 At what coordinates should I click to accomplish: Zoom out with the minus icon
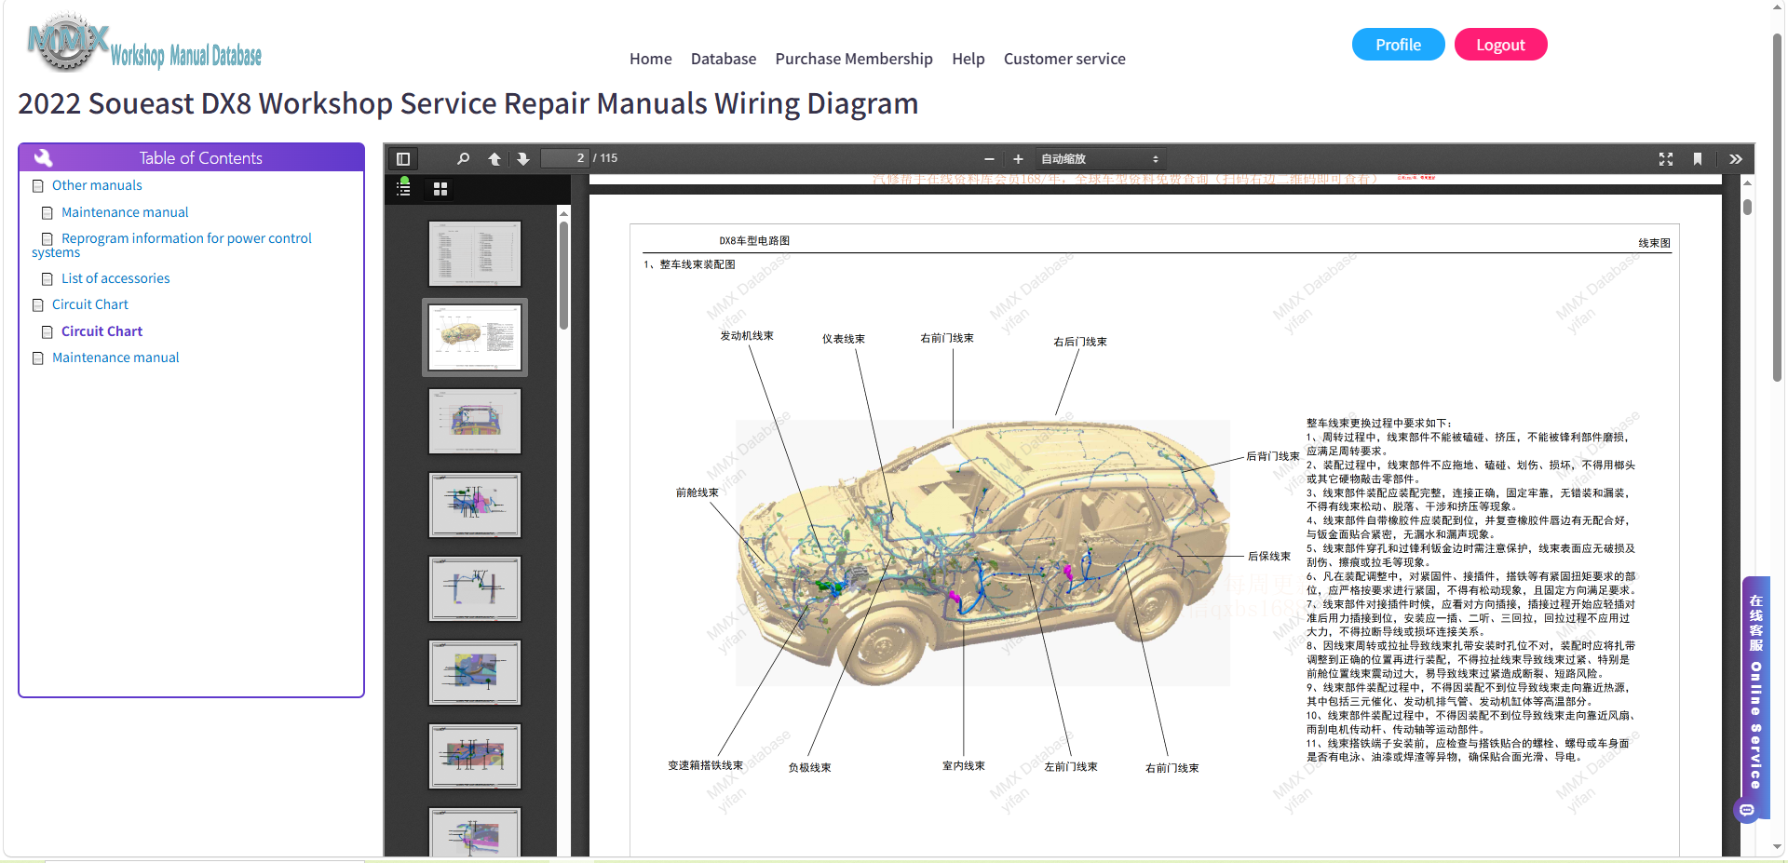989,159
